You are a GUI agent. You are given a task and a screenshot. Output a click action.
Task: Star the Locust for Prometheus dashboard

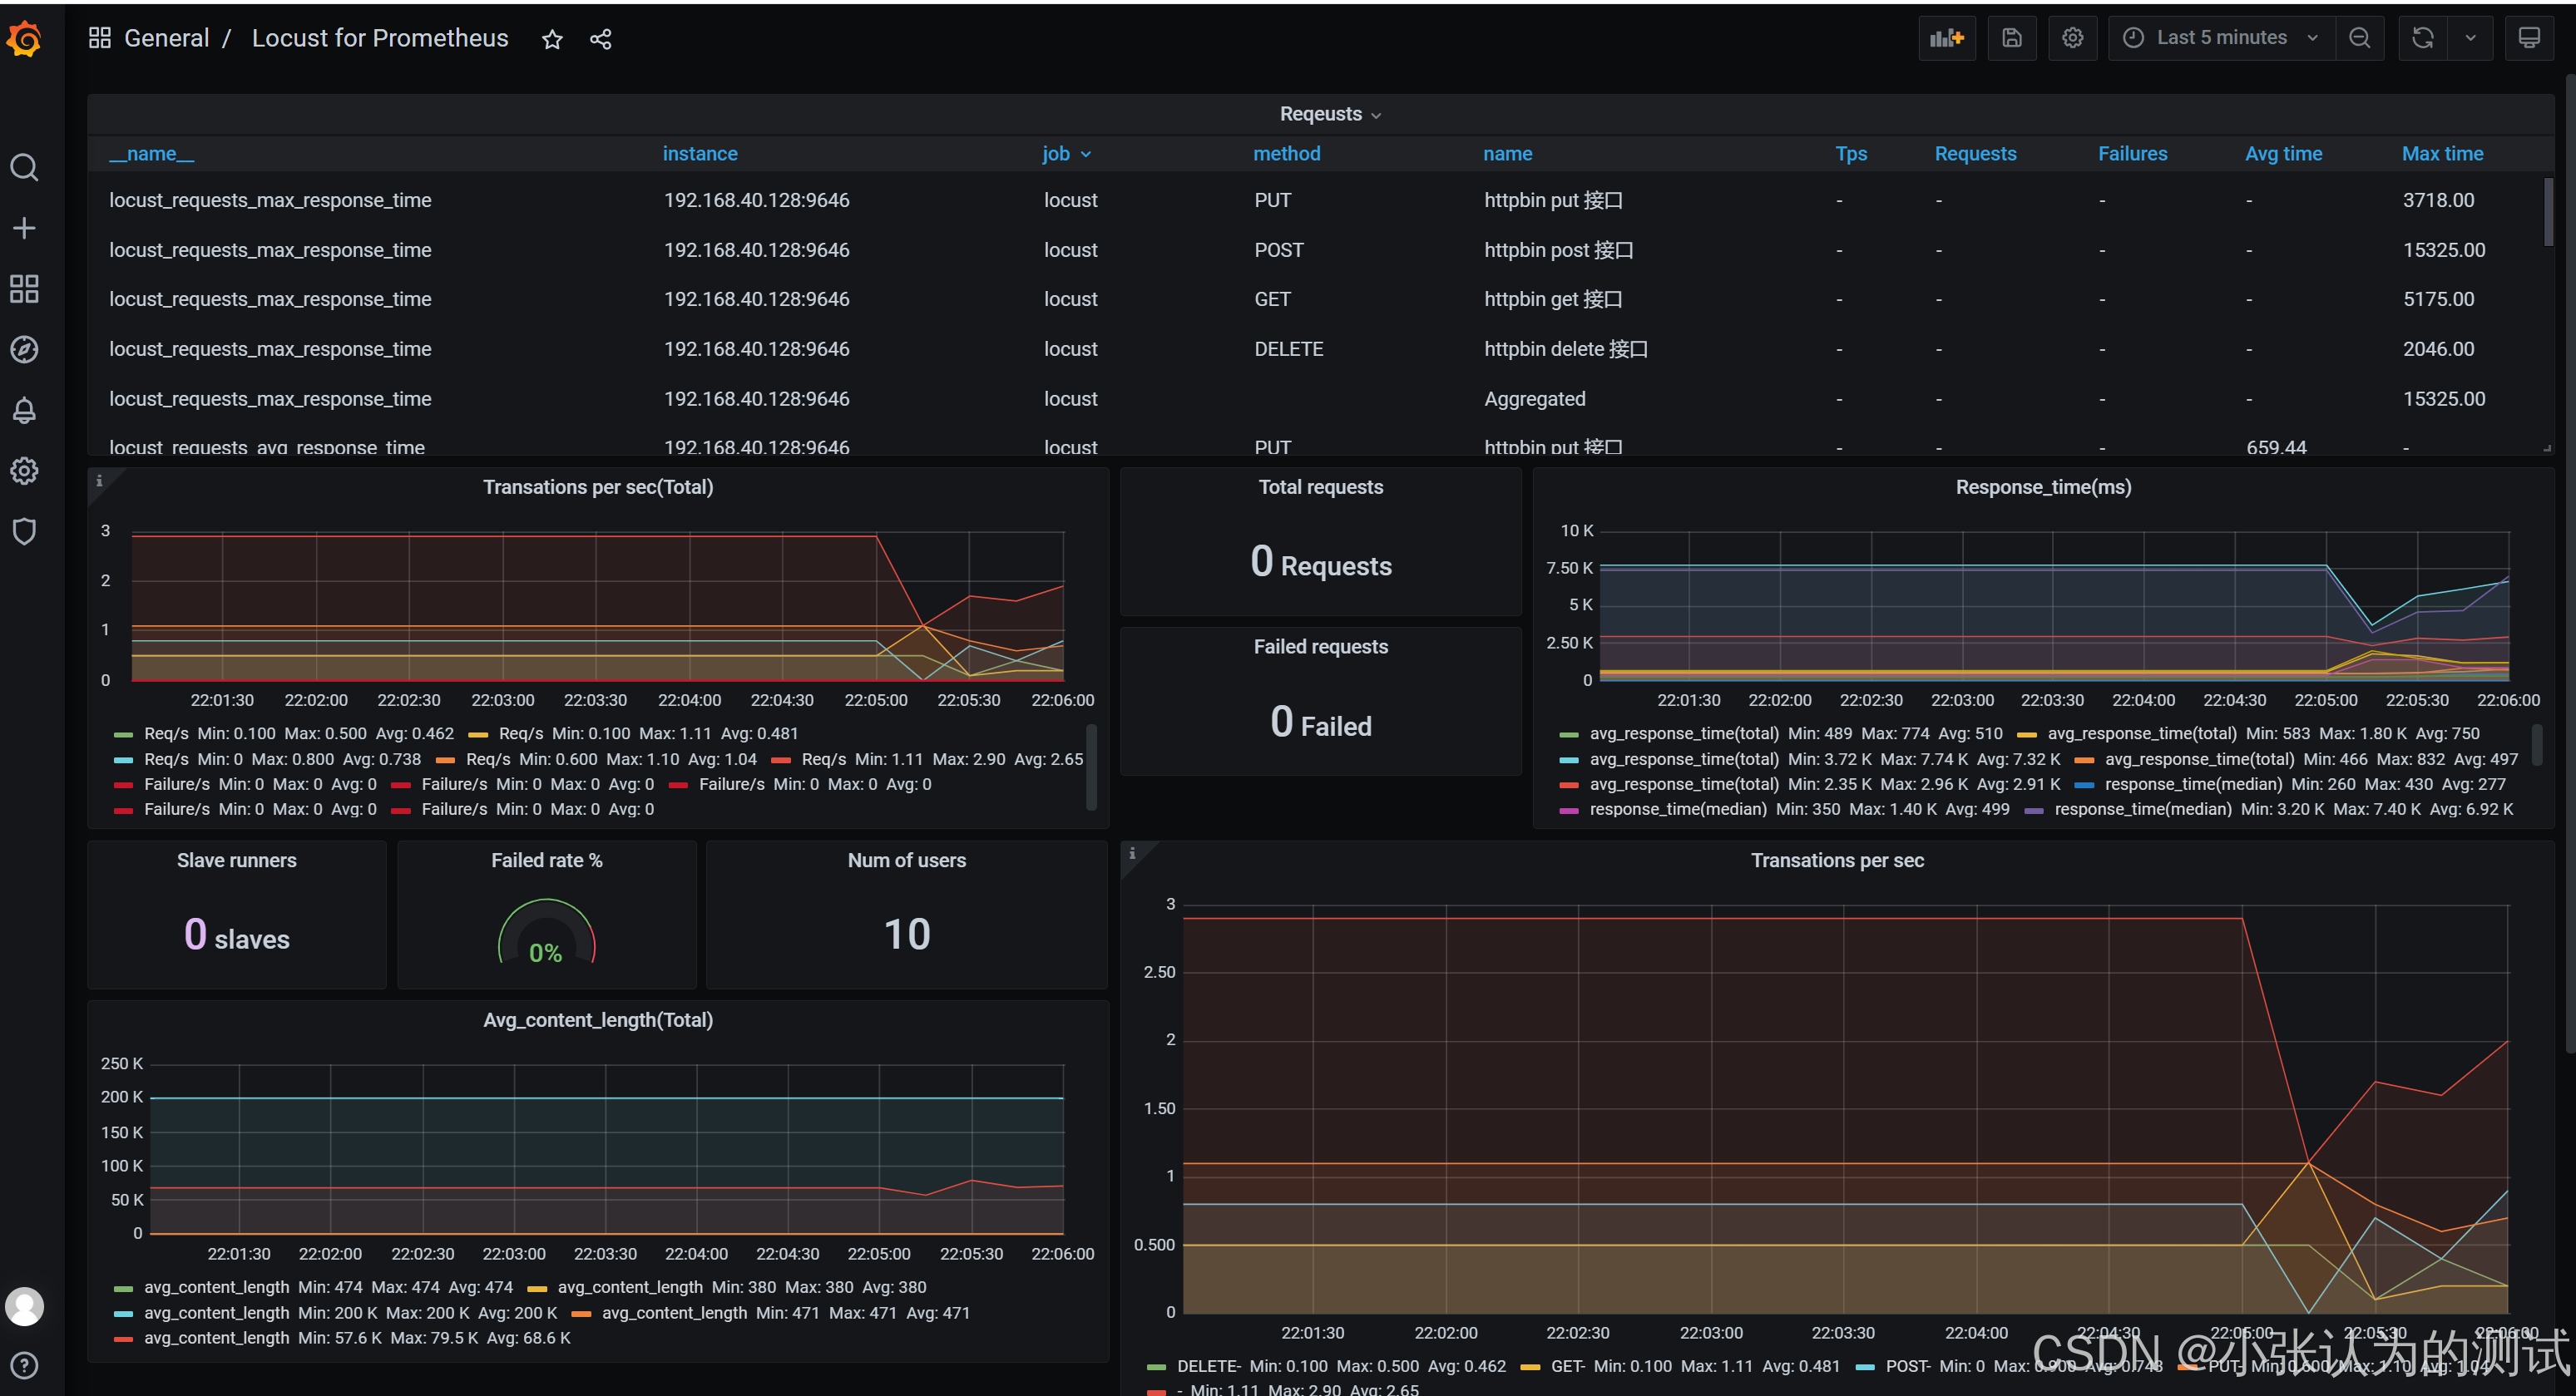tap(552, 39)
